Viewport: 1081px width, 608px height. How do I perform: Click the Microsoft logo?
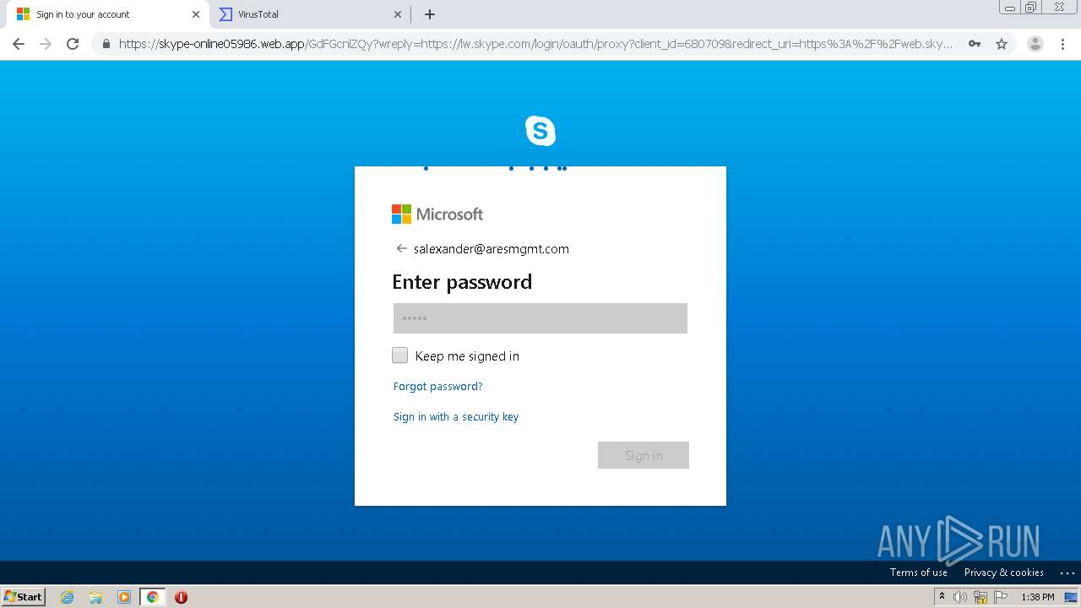(437, 214)
